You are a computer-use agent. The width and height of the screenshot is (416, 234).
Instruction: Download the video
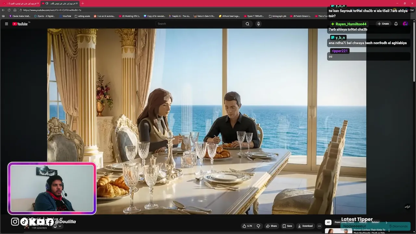coord(305,226)
